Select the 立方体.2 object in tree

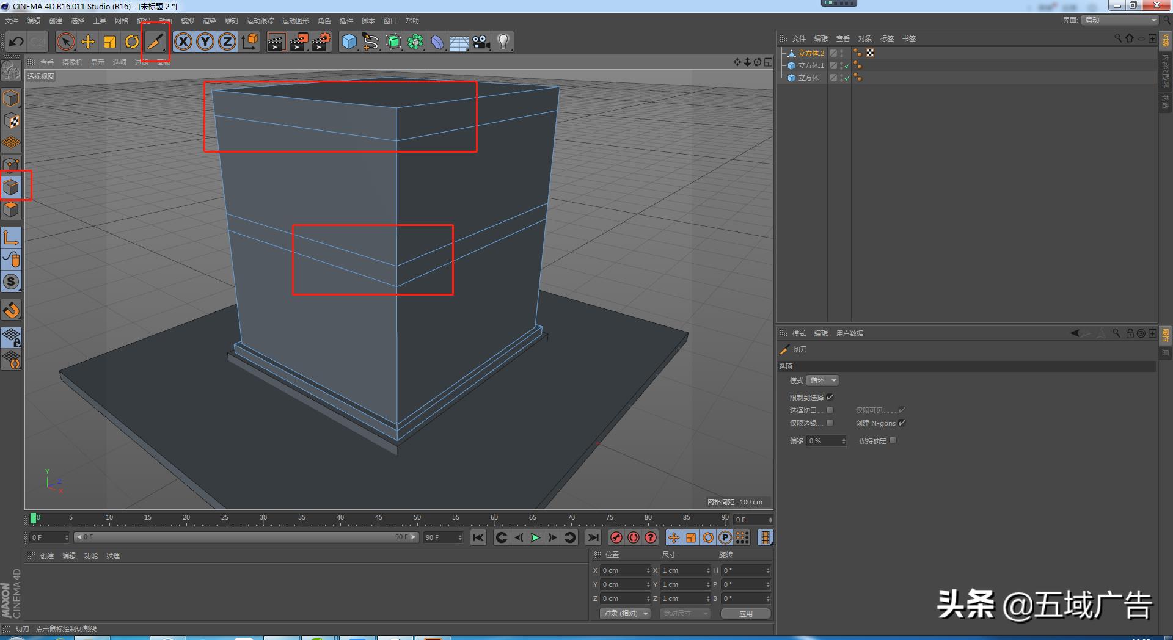(x=811, y=53)
